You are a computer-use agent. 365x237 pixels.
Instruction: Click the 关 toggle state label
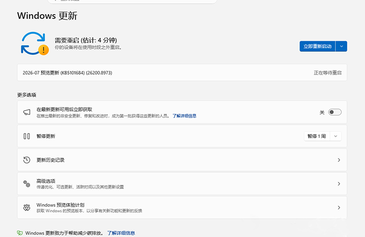(x=322, y=112)
